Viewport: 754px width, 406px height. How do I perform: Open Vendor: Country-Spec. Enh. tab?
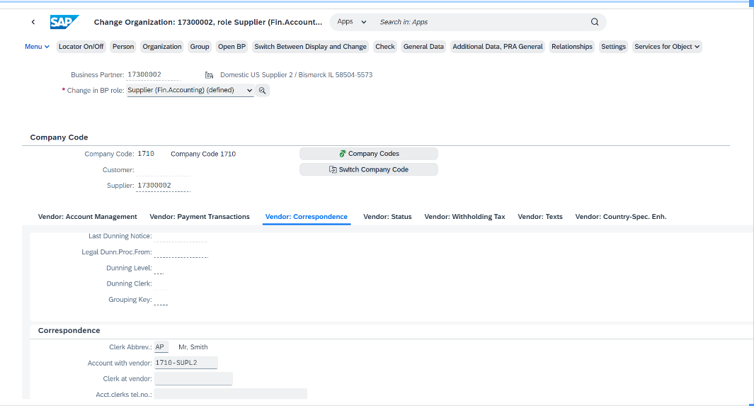(x=621, y=217)
